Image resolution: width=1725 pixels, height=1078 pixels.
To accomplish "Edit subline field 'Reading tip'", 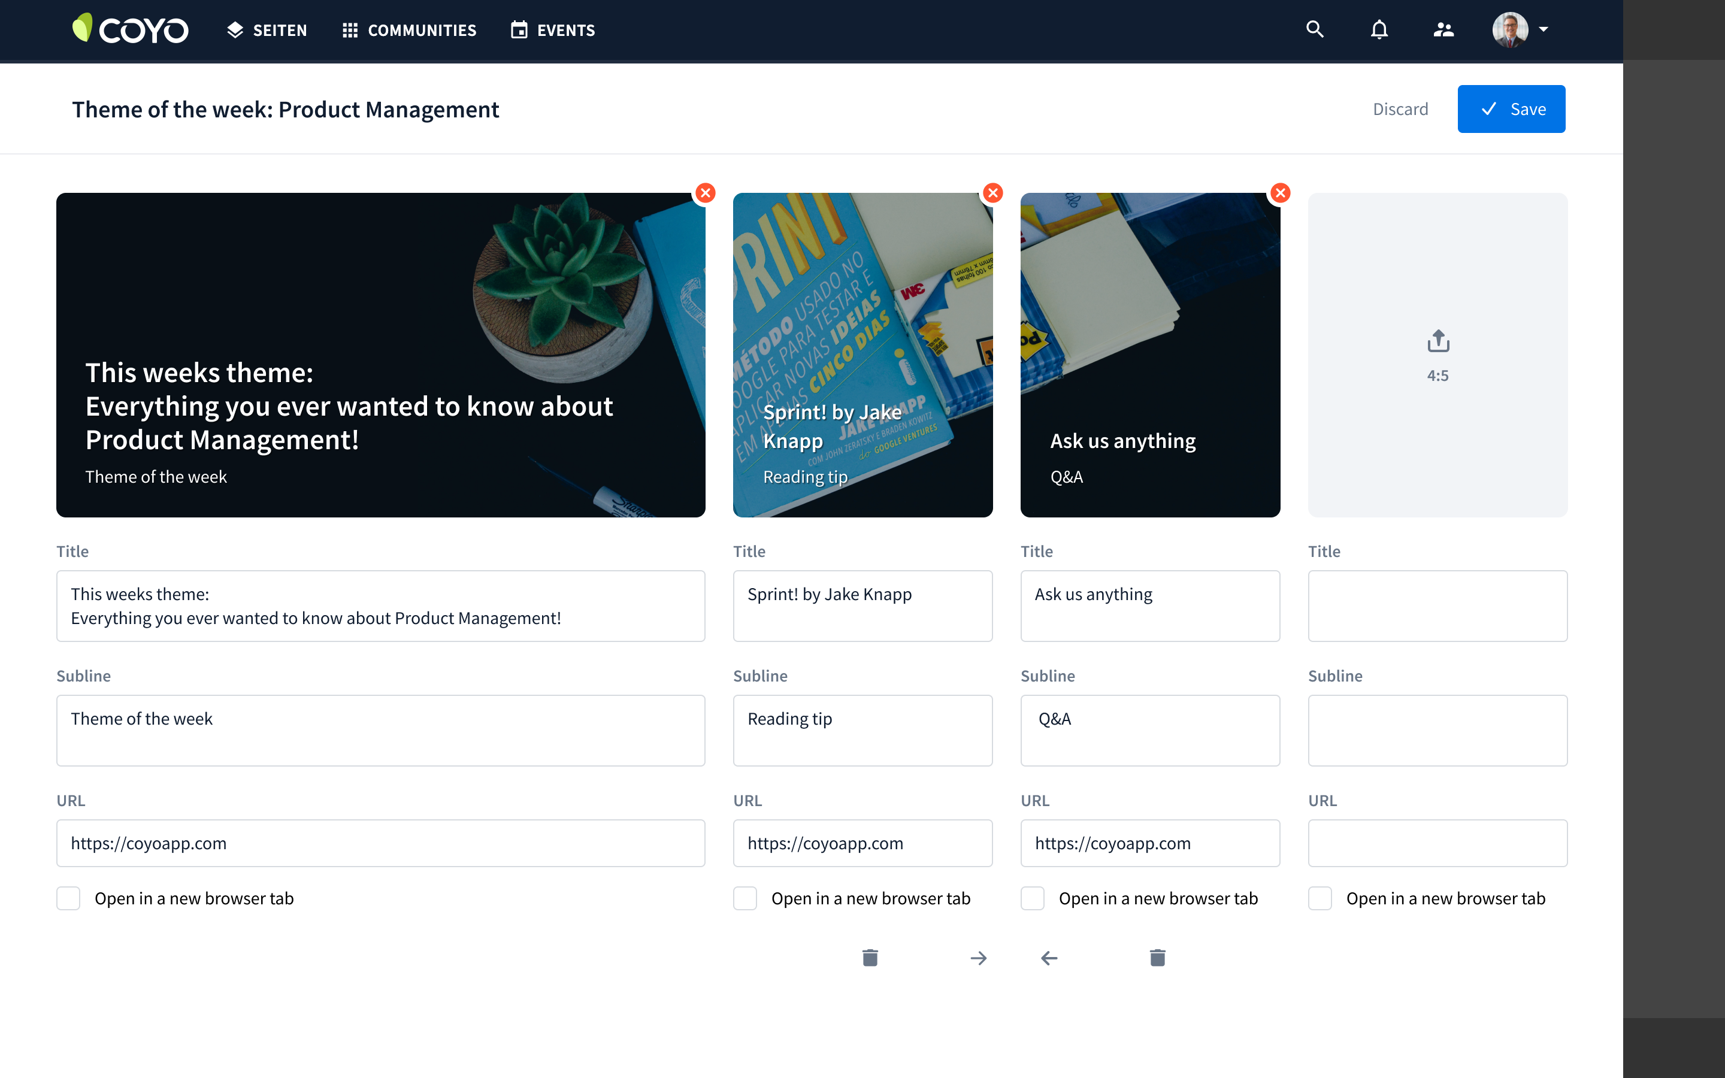I will pos(862,731).
